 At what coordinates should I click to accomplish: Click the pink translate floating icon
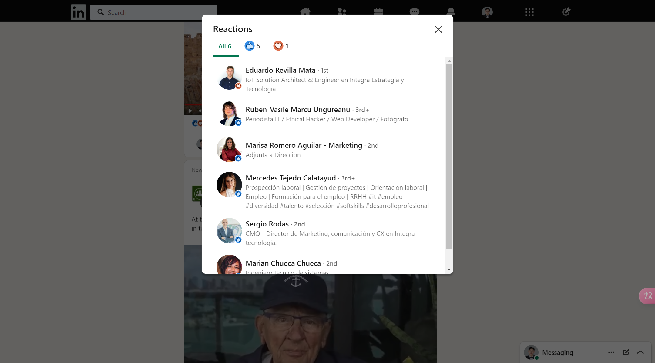point(647,296)
